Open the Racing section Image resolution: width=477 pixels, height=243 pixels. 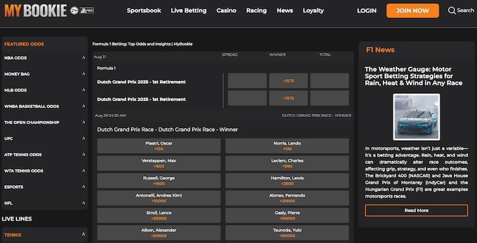pyautogui.click(x=257, y=11)
